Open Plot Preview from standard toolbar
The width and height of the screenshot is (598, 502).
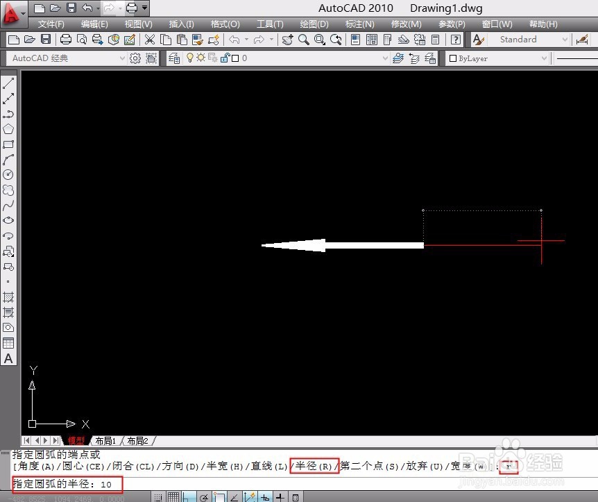[x=82, y=40]
